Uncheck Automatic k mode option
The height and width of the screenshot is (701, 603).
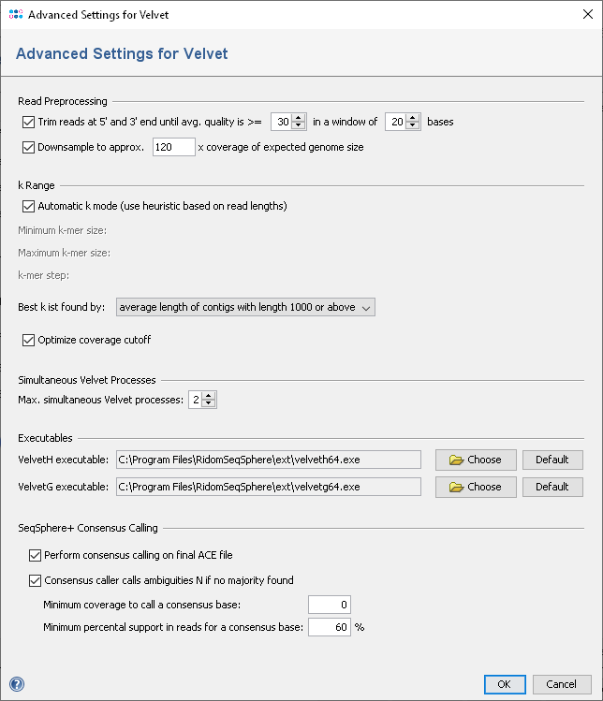tap(27, 206)
